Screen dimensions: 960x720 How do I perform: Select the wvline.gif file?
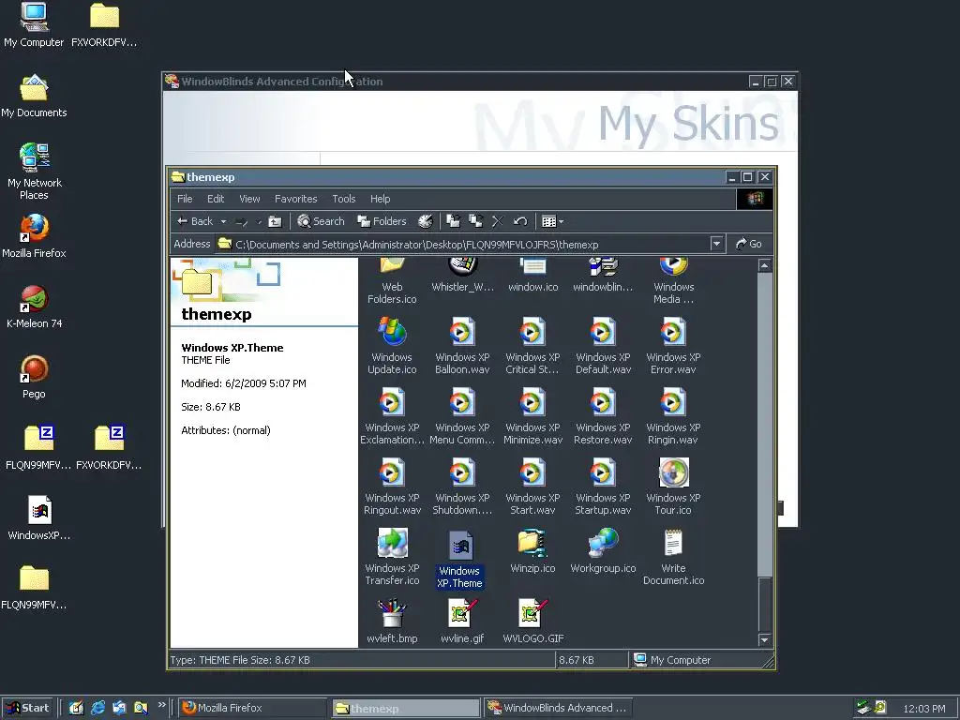462,621
